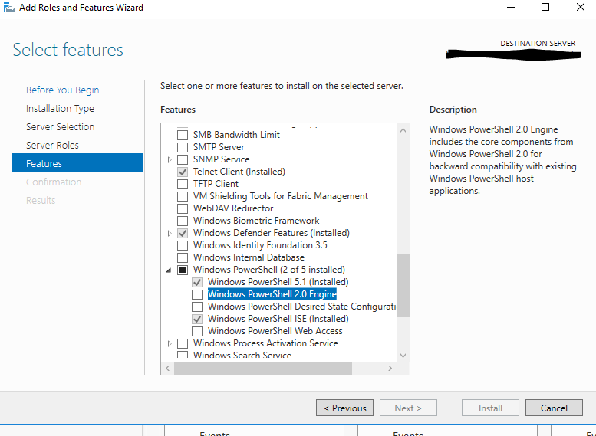The height and width of the screenshot is (436, 596).
Task: Check the Windows Biometric Framework checkbox
Action: point(183,221)
